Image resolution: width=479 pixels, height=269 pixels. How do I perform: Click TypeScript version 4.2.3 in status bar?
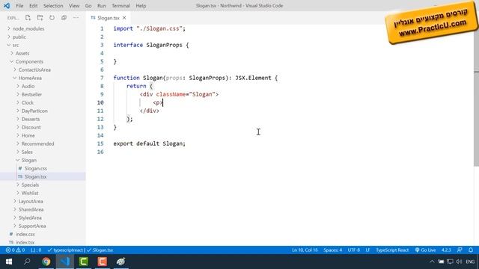(x=446, y=250)
